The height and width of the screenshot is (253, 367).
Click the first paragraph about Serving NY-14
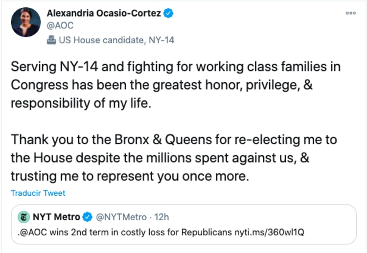pyautogui.click(x=175, y=86)
